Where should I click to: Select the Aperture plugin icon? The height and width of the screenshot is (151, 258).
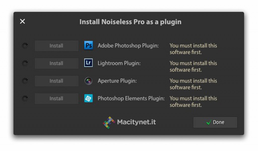[88, 81]
